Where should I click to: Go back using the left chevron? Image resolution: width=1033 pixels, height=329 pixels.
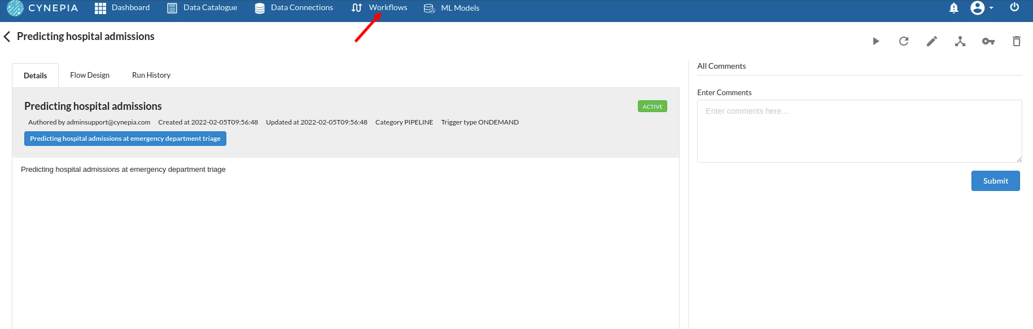point(7,37)
